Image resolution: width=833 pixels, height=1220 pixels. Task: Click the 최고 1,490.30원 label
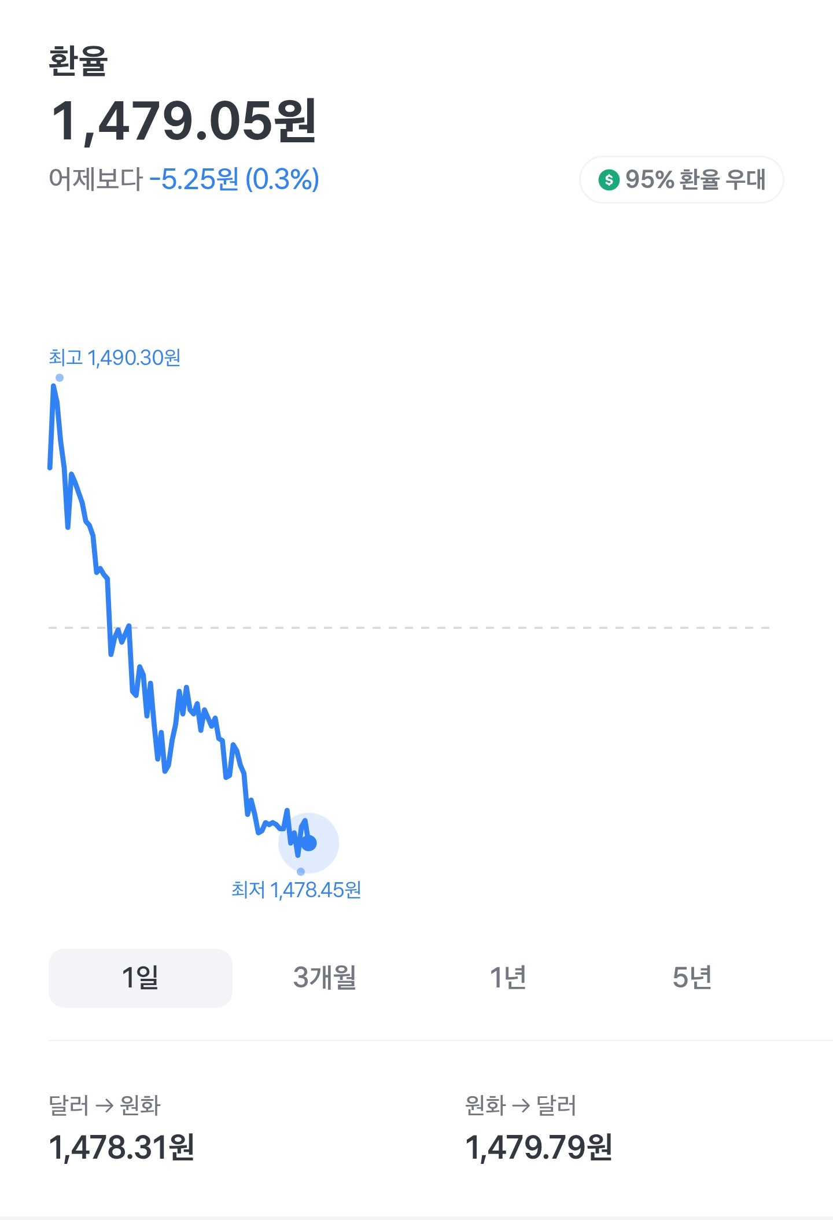click(x=115, y=357)
